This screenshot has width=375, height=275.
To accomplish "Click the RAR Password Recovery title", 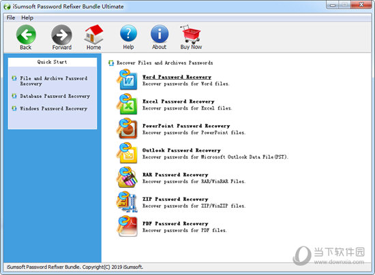I will pos(175,175).
